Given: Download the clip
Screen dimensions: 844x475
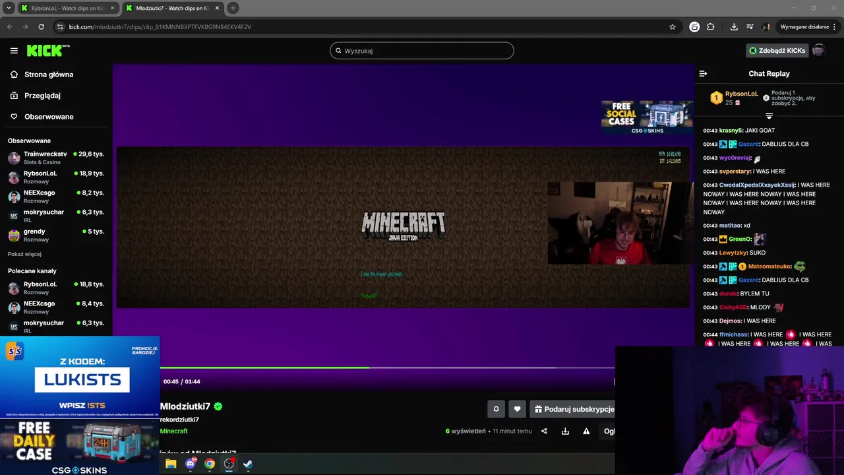Looking at the screenshot, I should coord(565,431).
